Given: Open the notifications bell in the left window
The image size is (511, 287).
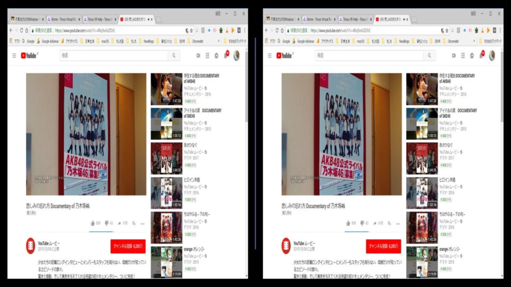Looking at the screenshot, I should coord(226,55).
